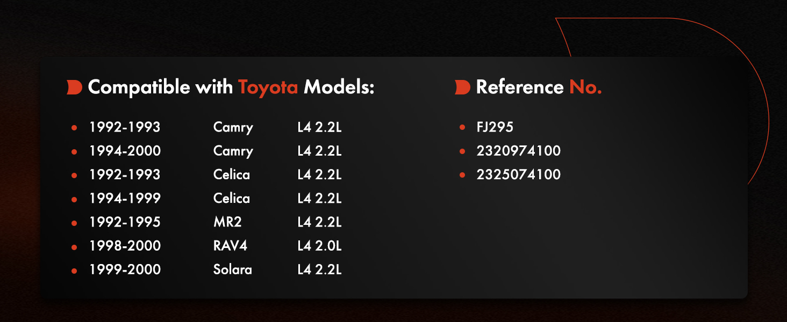Image resolution: width=787 pixels, height=322 pixels.
Task: Click the Reference No. heading
Action: [539, 87]
